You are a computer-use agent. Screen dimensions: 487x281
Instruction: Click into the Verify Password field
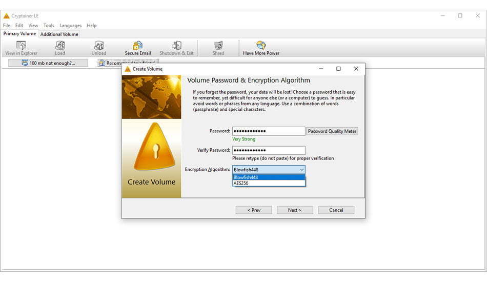click(269, 150)
